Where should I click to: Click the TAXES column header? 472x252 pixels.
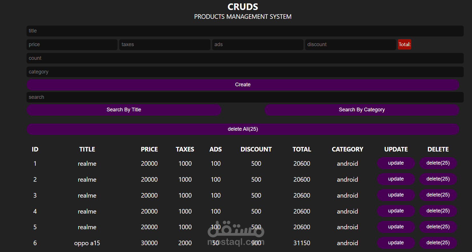tap(185, 149)
